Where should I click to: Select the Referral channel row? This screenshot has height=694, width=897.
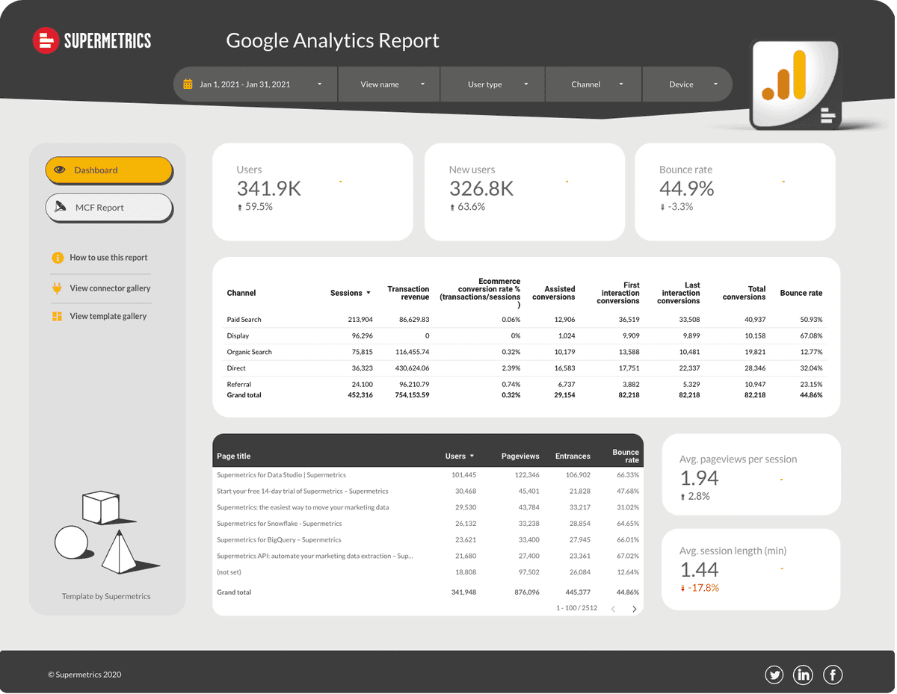(525, 384)
